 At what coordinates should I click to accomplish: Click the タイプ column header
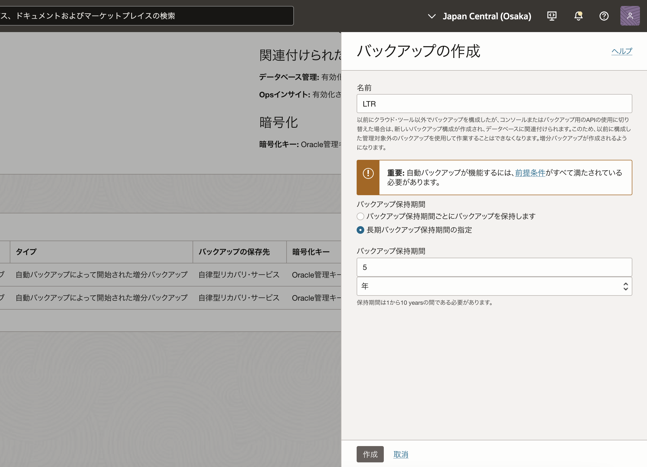coord(26,252)
